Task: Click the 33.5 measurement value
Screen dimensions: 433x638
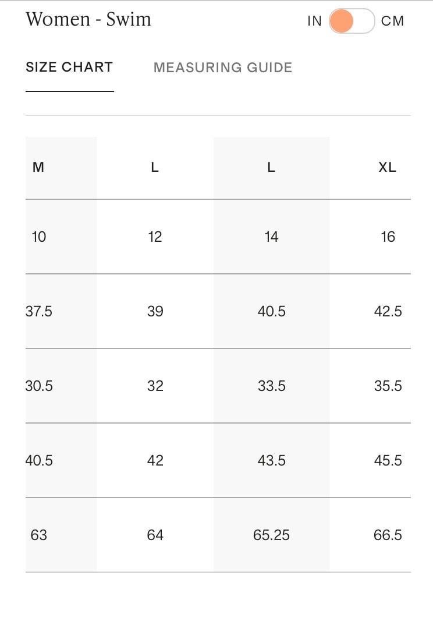Action: tap(272, 386)
